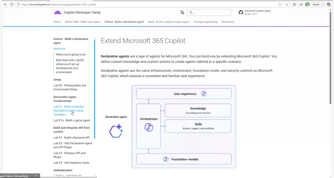Screen dimensions: 334x178
Task: Open Maker Path - Make your agent tab
Action: click(x=83, y=22)
